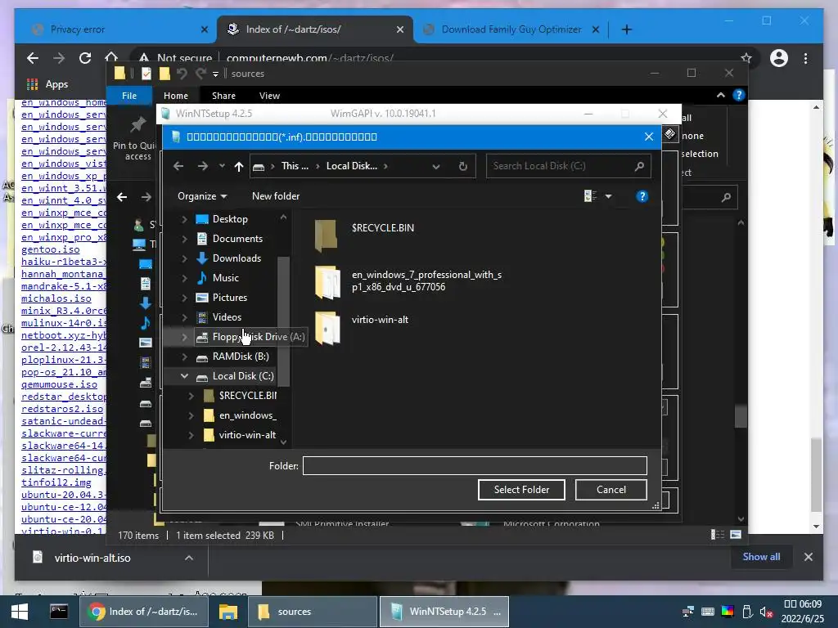The height and width of the screenshot is (628, 838).
Task: Select Desktop in navigation tree
Action: tap(230, 219)
